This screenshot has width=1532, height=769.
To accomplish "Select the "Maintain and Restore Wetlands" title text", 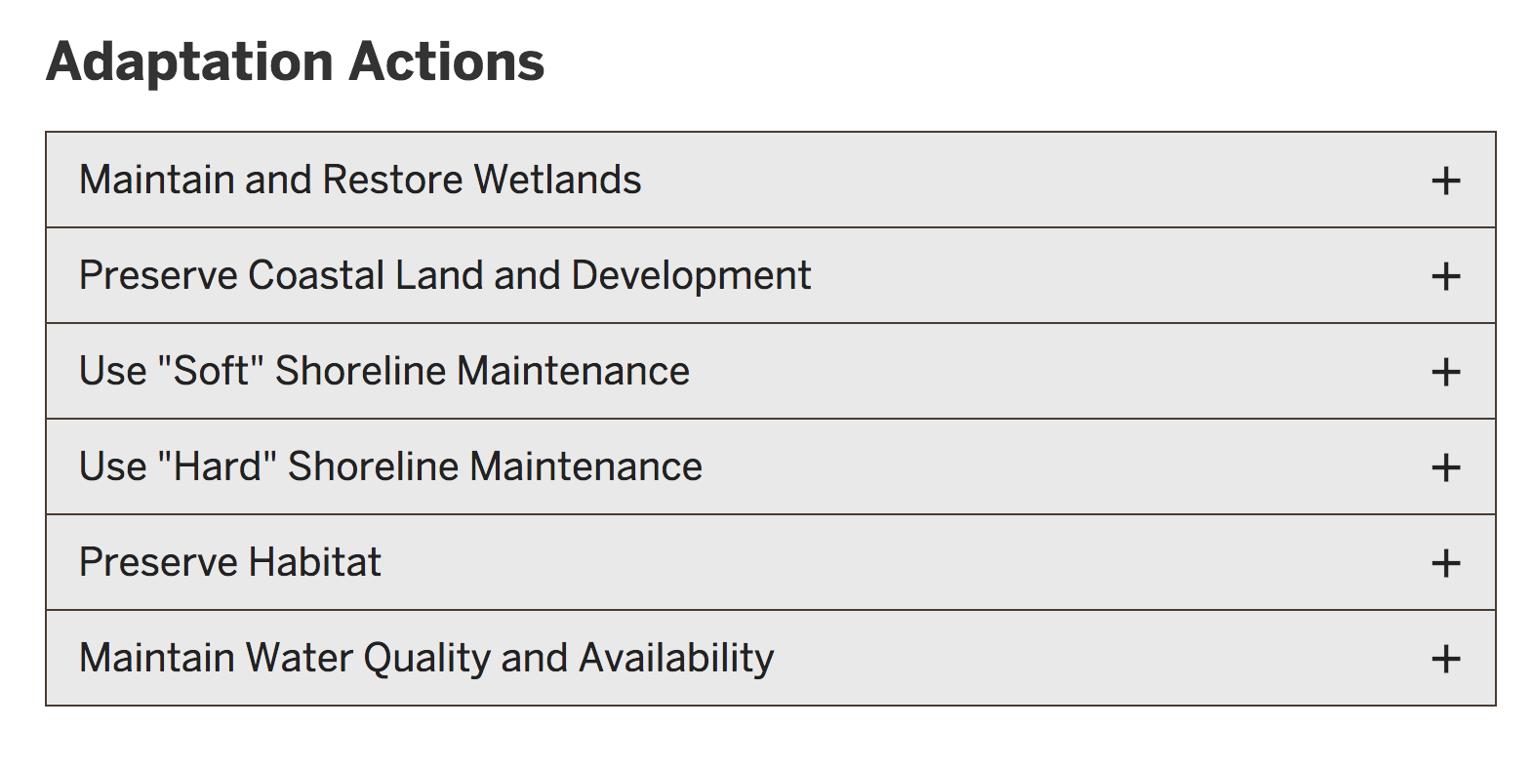I will (360, 180).
